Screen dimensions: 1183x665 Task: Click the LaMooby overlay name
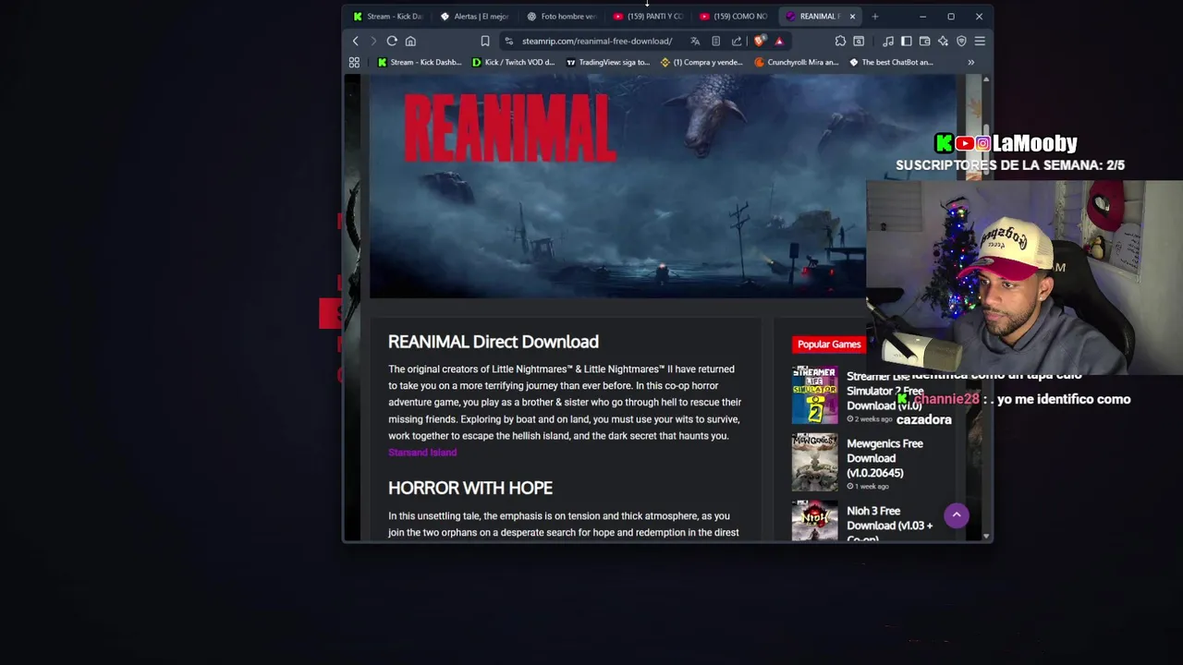pyautogui.click(x=1034, y=143)
